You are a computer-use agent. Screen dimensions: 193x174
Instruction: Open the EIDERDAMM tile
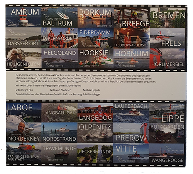pyautogui.click(x=96, y=38)
